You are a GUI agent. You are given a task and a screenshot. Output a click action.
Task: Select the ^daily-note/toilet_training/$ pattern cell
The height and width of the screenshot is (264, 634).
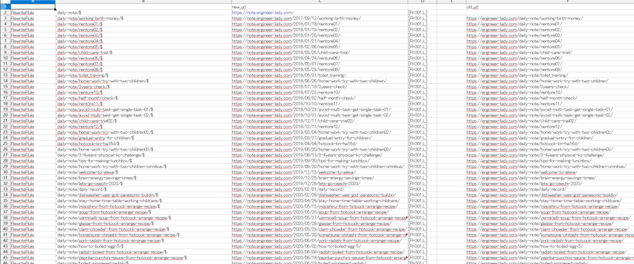[143, 75]
